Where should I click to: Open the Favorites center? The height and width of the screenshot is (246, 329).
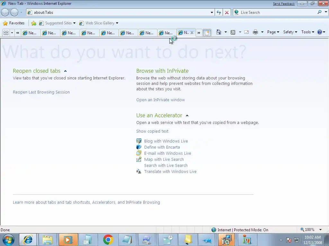[x=14, y=23]
